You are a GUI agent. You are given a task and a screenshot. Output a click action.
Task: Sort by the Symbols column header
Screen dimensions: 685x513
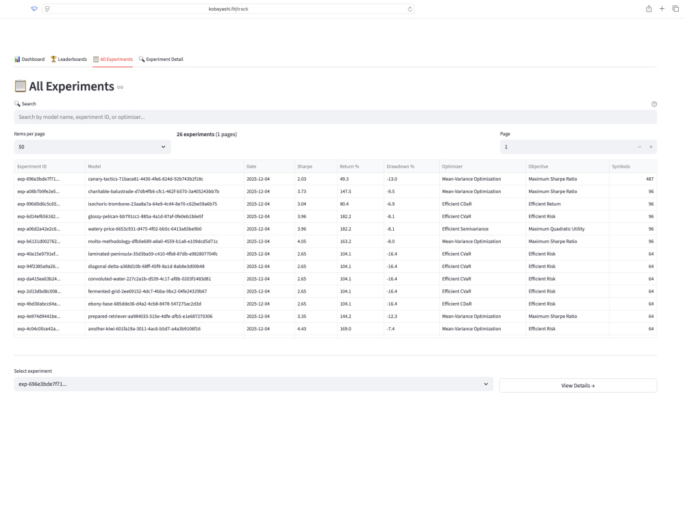coord(633,167)
